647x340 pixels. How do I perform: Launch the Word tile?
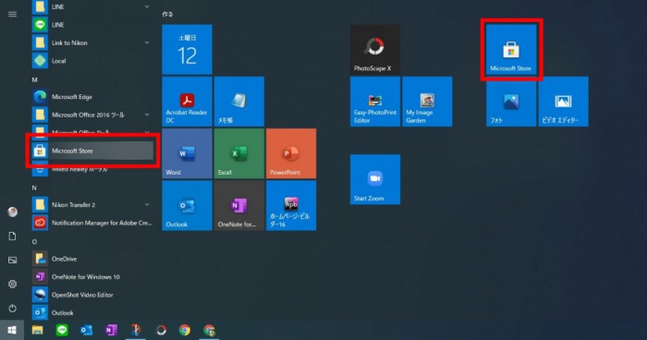(x=187, y=153)
